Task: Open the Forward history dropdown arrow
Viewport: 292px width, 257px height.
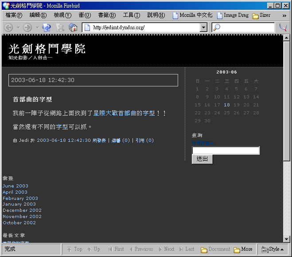Action: point(37,27)
